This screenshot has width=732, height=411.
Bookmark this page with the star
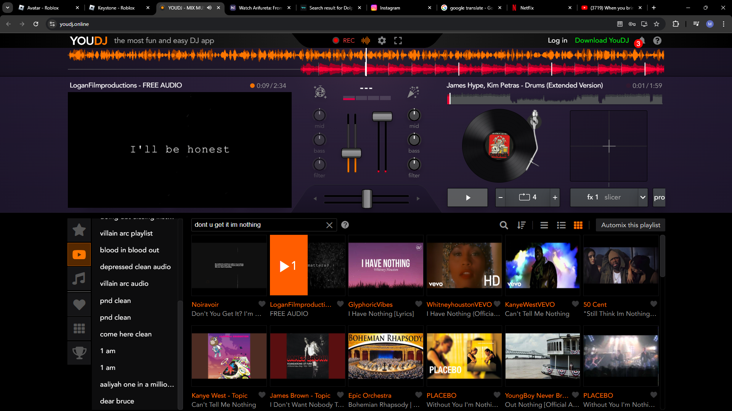[657, 24]
